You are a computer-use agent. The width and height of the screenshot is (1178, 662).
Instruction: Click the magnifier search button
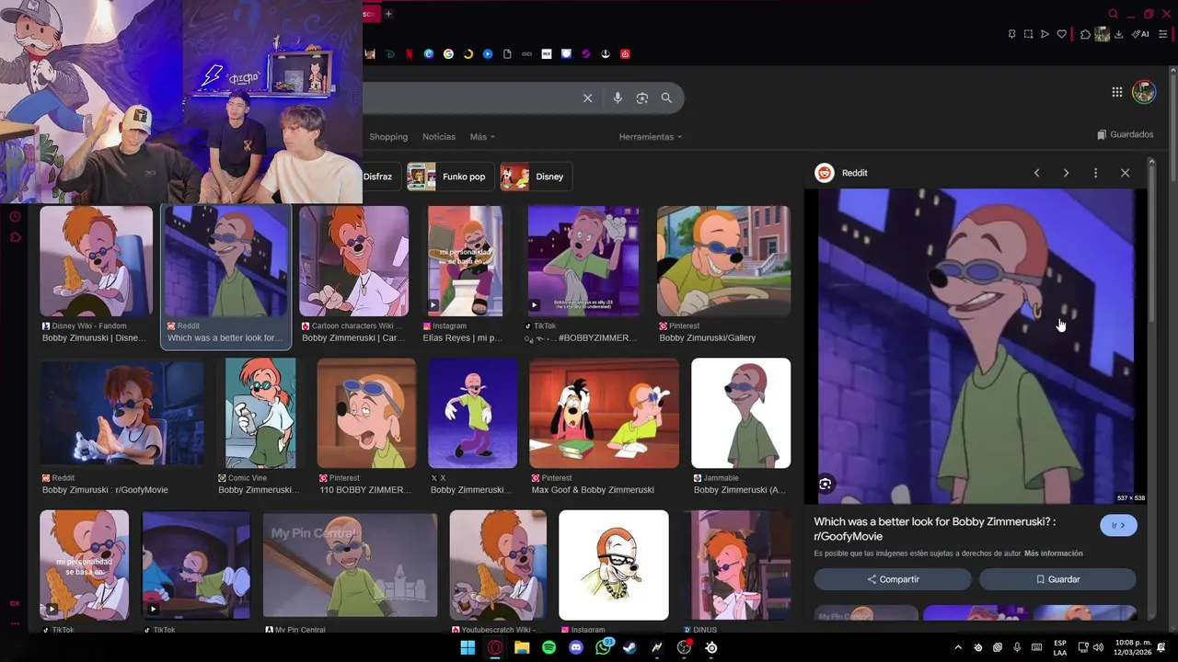coord(666,97)
